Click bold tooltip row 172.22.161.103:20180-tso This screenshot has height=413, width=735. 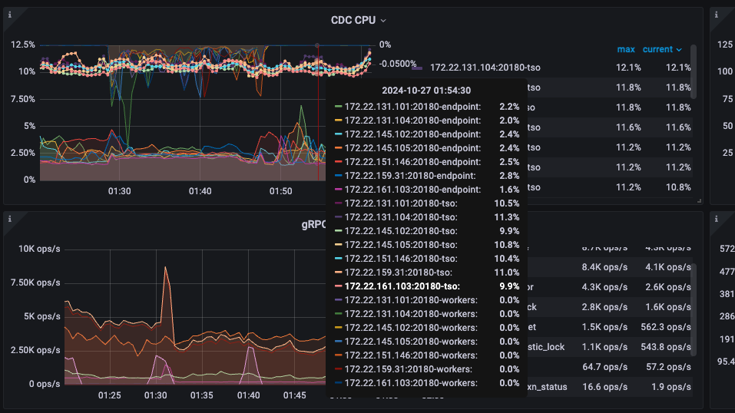426,286
